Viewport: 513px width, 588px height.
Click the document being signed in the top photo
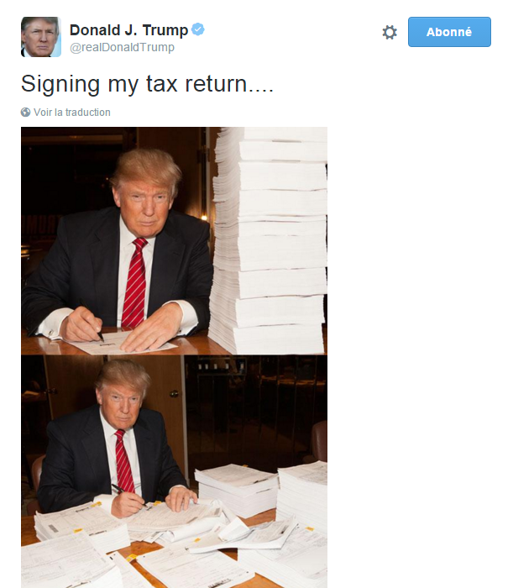[122, 343]
